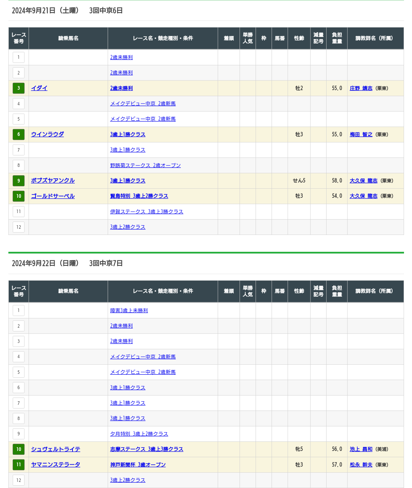Open 志摩ステークス 3歳上3勝クラス link
412x488 pixels.
point(146,449)
